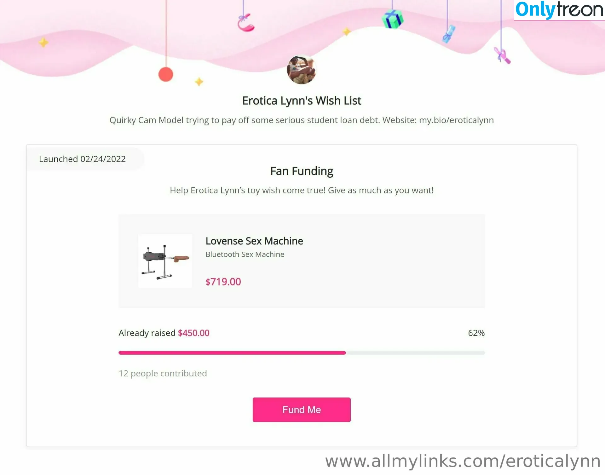Click the $719.00 price label
Screen dimensions: 605x475
pyautogui.click(x=223, y=282)
